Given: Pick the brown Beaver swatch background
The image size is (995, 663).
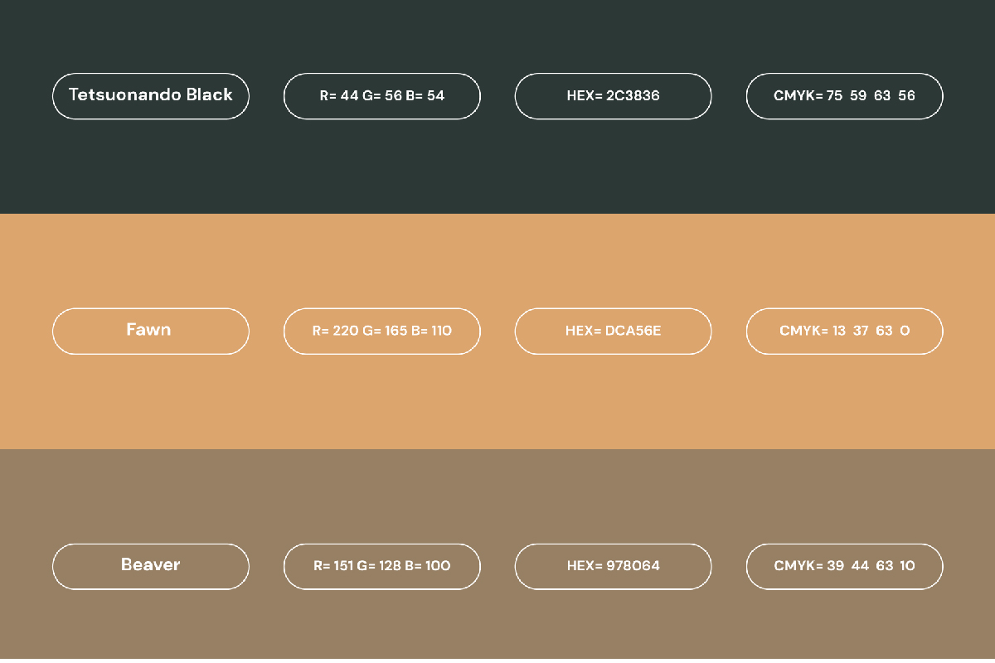Looking at the screenshot, I should 498,630.
